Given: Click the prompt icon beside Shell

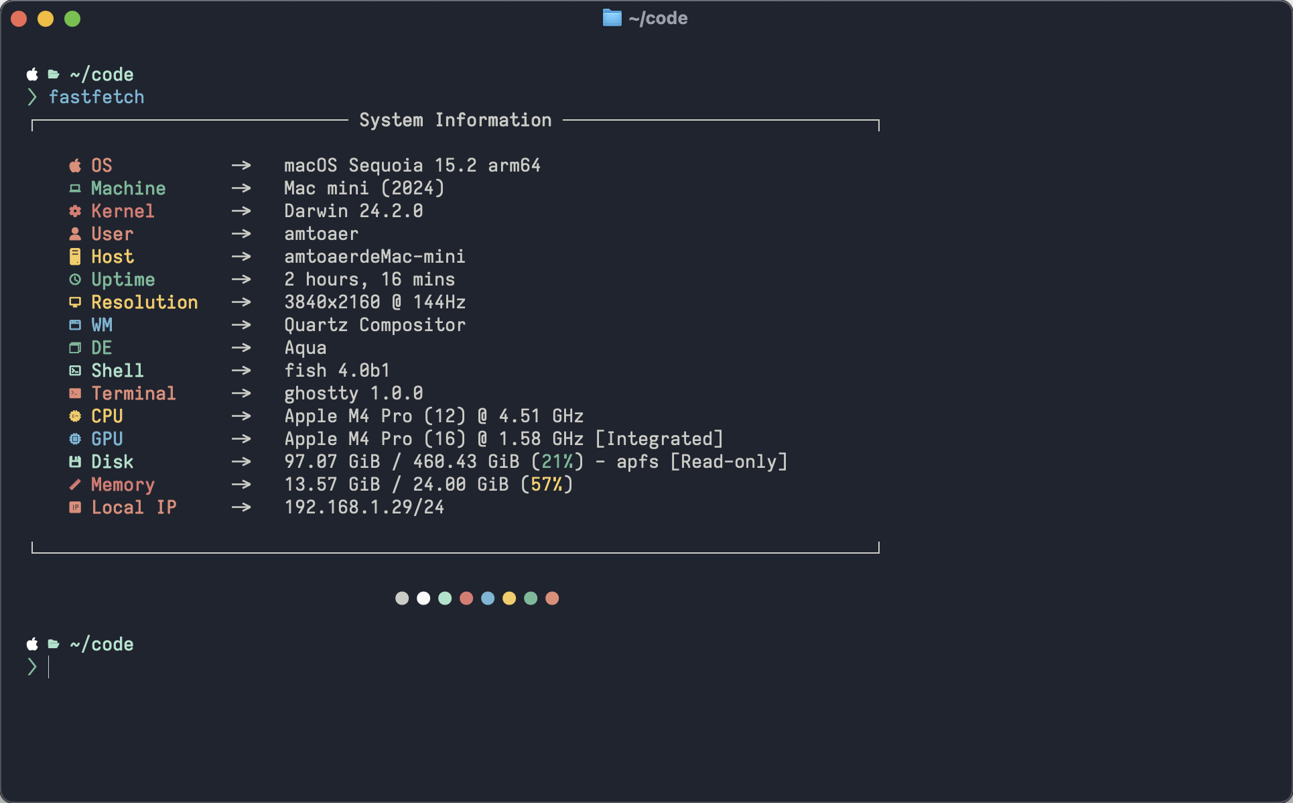Looking at the screenshot, I should (x=75, y=371).
